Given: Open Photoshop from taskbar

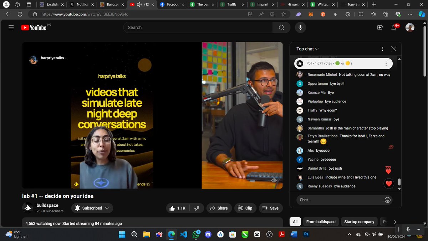Looking at the screenshot, I should [306, 235].
